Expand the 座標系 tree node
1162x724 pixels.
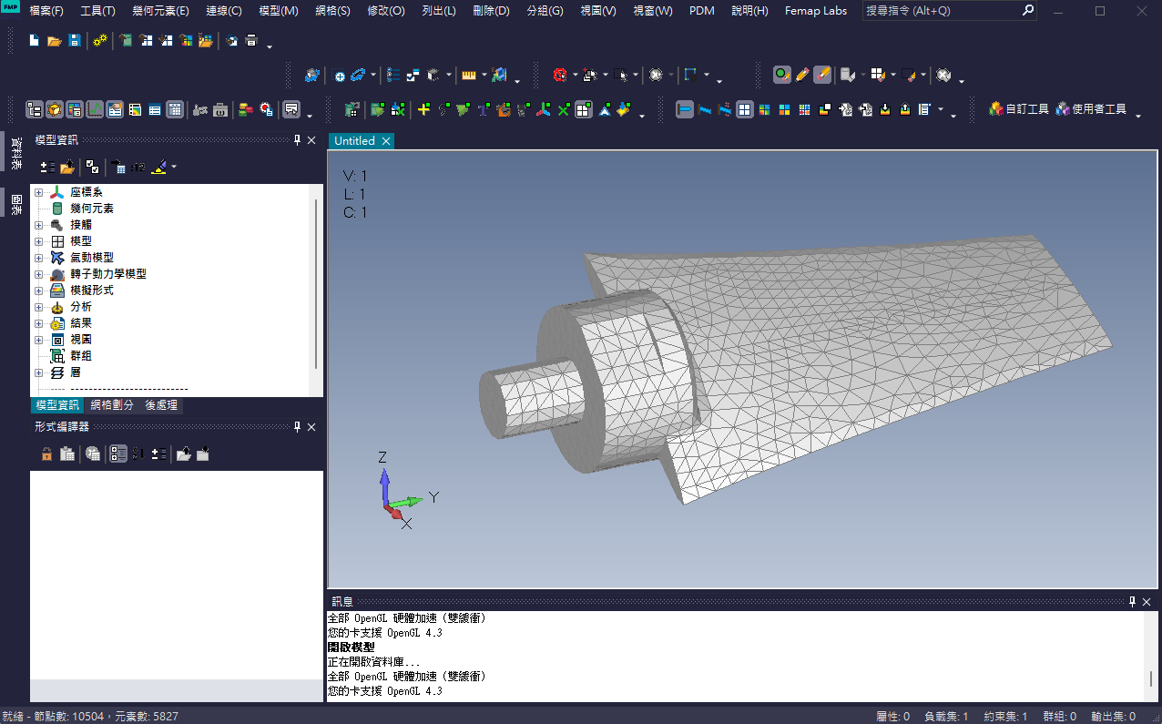click(x=38, y=192)
